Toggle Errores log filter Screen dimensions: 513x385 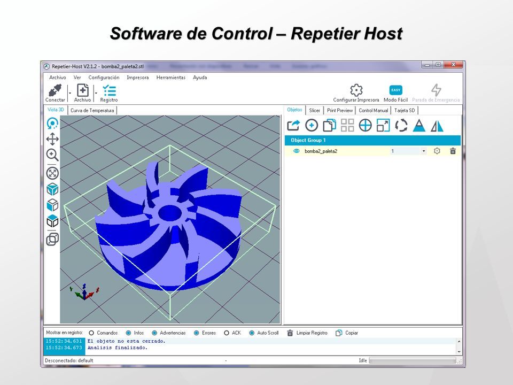pyautogui.click(x=196, y=333)
